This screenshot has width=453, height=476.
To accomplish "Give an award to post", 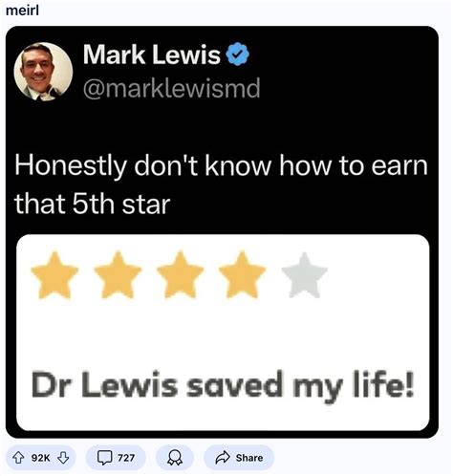I will [x=175, y=458].
